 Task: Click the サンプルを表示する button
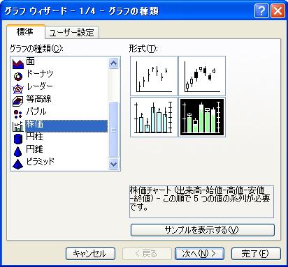coord(203,230)
